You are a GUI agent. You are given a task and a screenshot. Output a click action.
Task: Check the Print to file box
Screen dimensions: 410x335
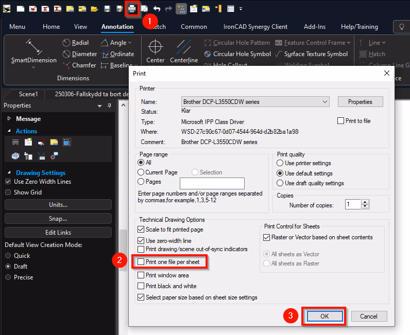coord(340,121)
